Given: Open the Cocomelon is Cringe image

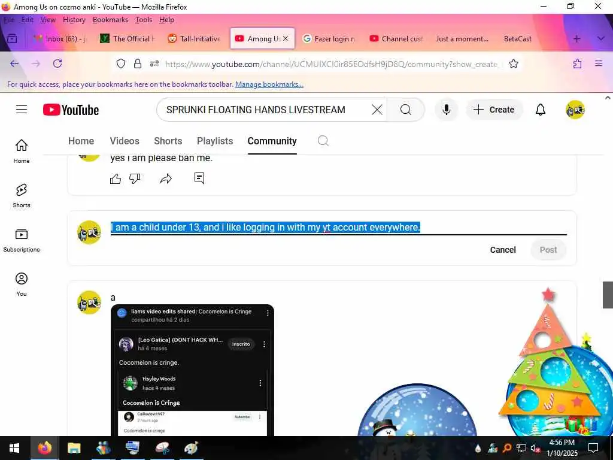Looking at the screenshot, I should click(192, 370).
